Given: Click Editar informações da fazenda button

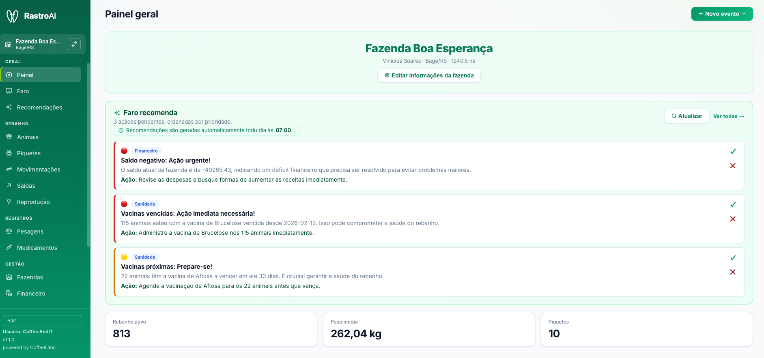Looking at the screenshot, I should 429,75.
